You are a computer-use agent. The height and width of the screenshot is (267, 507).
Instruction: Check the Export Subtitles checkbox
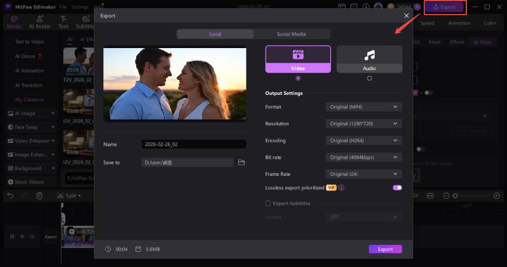[268, 203]
